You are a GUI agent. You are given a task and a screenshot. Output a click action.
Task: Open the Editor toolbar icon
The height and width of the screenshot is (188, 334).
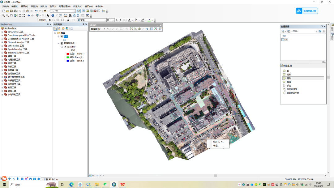(x=79, y=11)
